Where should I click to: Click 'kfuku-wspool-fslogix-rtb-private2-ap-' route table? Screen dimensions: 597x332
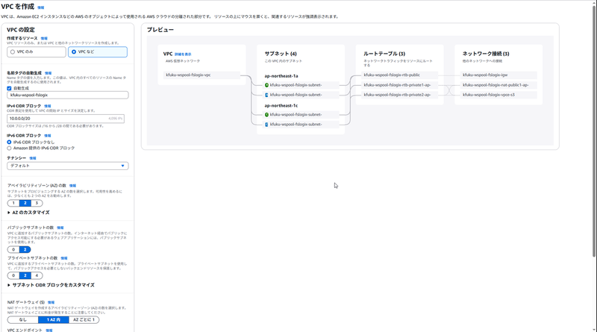(x=400, y=95)
